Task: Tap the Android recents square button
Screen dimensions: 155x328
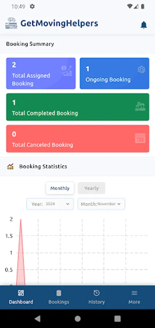Action: tap(118, 319)
